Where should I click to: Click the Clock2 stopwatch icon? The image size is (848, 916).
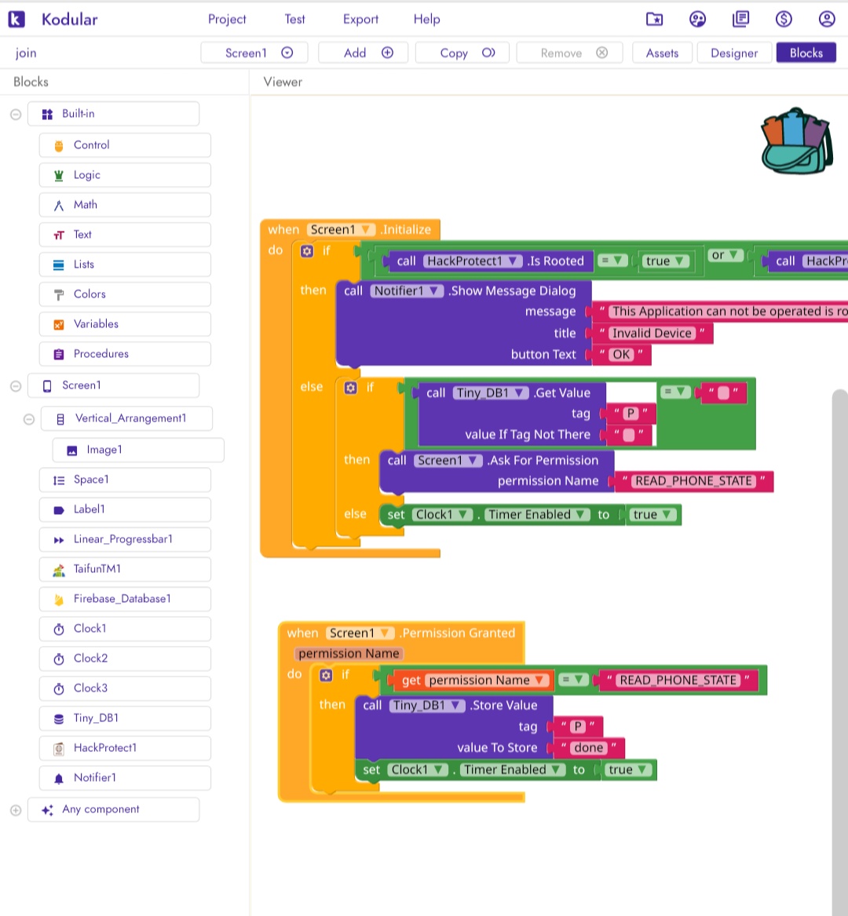coord(59,659)
